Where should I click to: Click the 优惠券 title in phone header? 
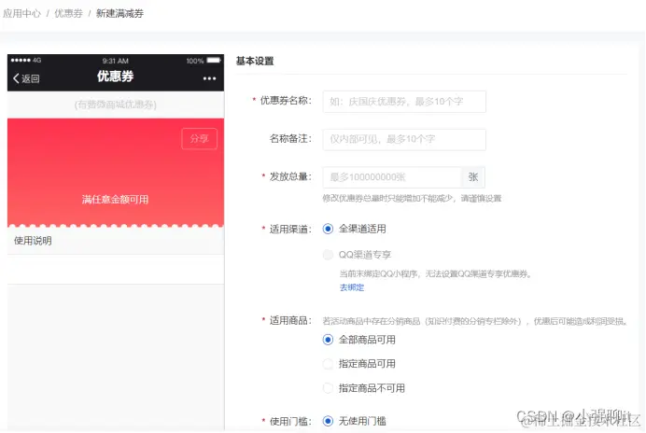coord(115,77)
